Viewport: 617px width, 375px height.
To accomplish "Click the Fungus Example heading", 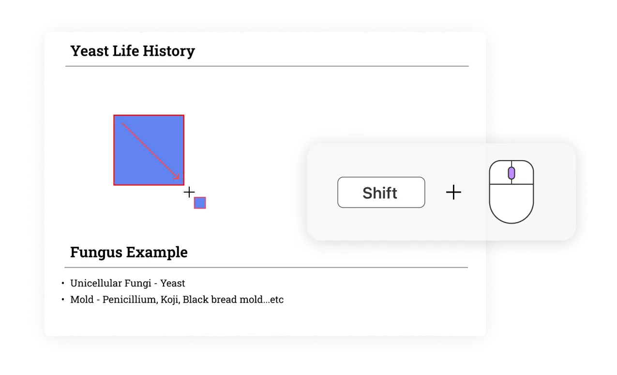I will click(129, 252).
